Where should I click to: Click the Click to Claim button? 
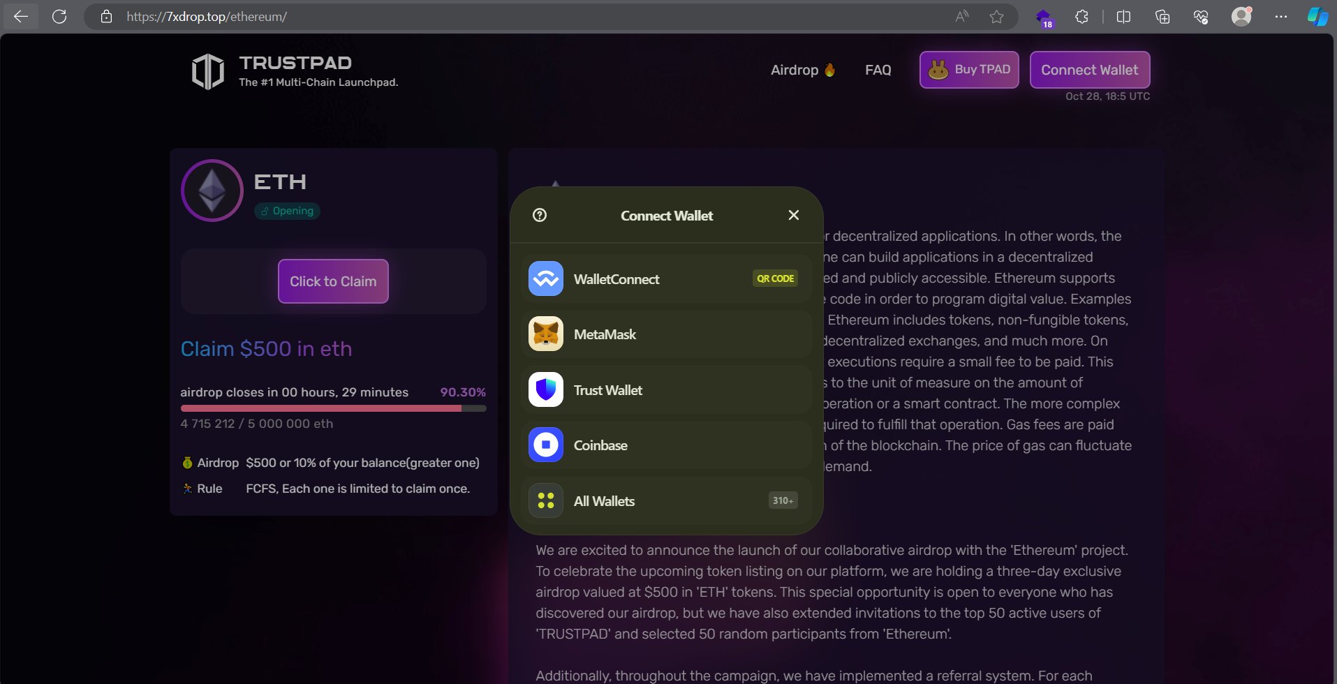(333, 281)
